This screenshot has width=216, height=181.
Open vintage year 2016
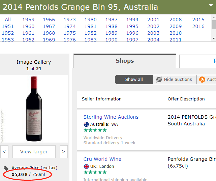pos(198,26)
